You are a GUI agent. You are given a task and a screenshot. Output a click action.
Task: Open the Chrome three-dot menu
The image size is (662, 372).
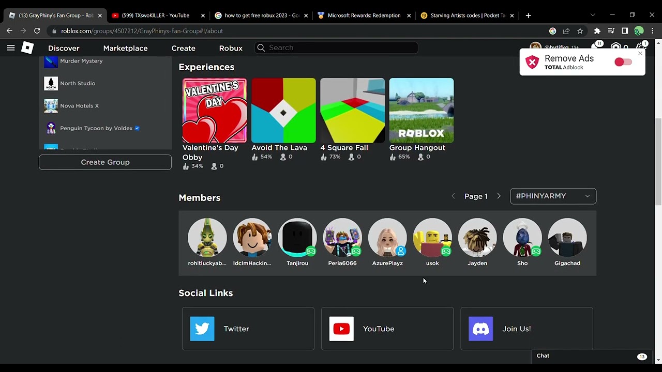pos(653,31)
